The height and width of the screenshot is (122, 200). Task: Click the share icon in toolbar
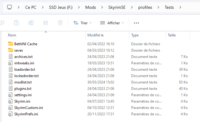tap(46, 23)
